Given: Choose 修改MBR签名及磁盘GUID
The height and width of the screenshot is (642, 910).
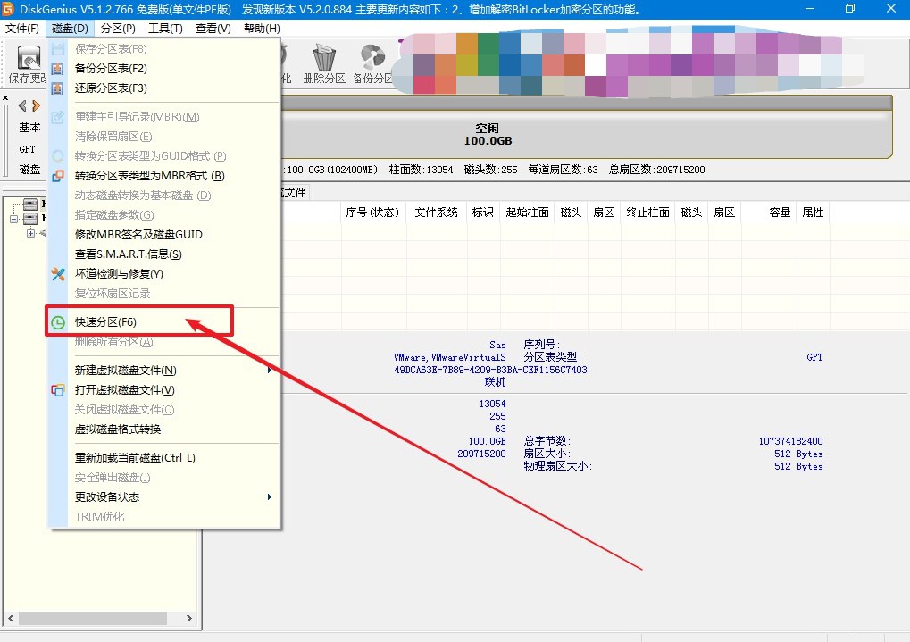Looking at the screenshot, I should point(163,235).
